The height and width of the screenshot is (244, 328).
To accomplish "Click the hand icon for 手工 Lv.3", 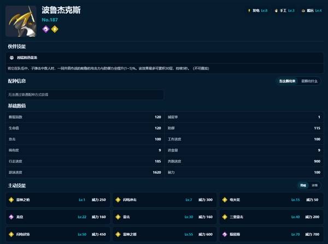I will [x=276, y=10].
